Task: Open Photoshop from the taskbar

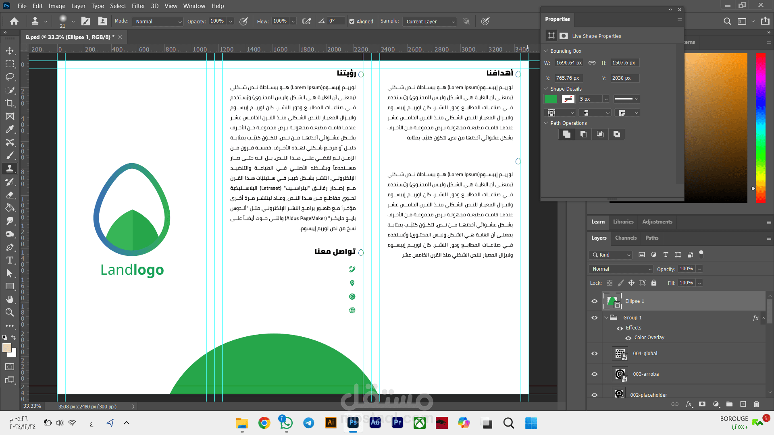Action: click(x=353, y=423)
